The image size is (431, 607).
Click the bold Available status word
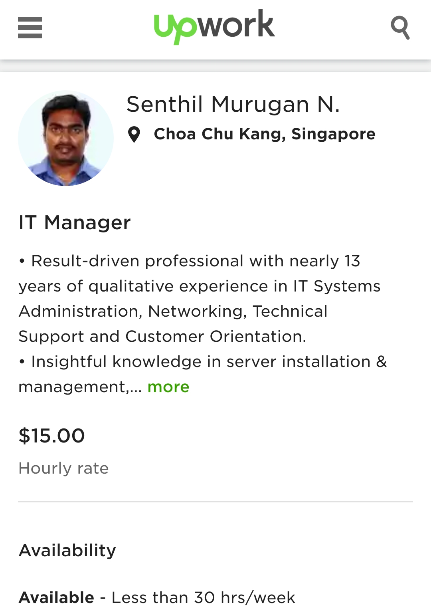coord(56,597)
